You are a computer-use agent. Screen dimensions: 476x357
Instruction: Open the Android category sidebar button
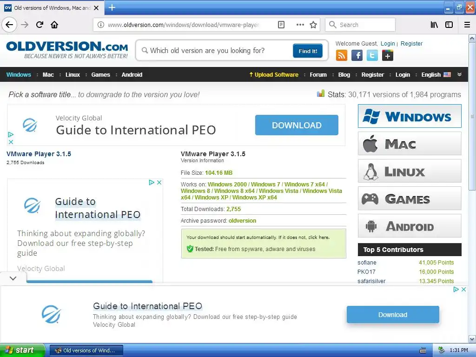(410, 226)
